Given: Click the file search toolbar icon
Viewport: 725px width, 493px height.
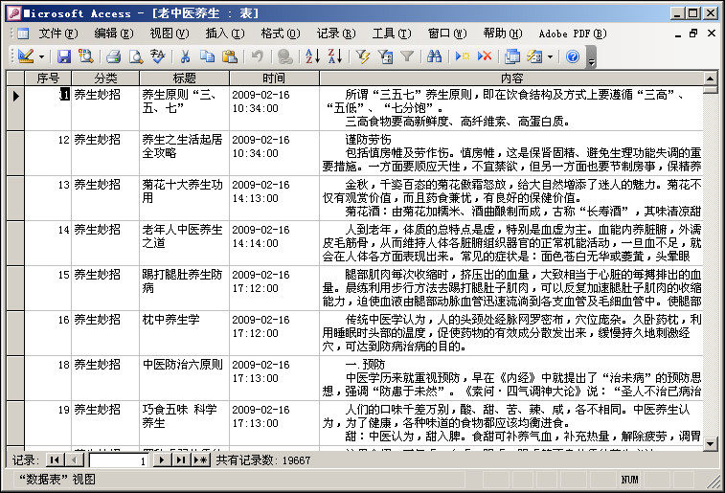Looking at the screenshot, I should (x=86, y=56).
